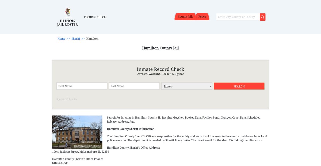Viewport: 321px width, 166px height.
Task: Click into the First Name field
Action: coord(82,86)
